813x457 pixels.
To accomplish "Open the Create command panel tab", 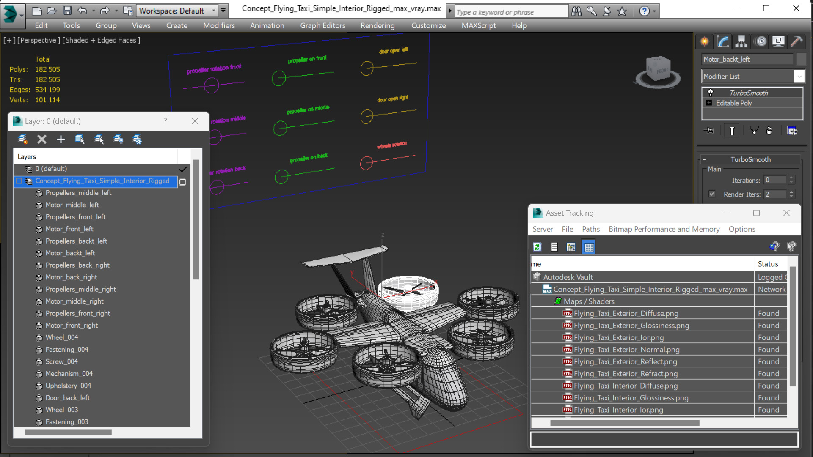I will coord(705,41).
